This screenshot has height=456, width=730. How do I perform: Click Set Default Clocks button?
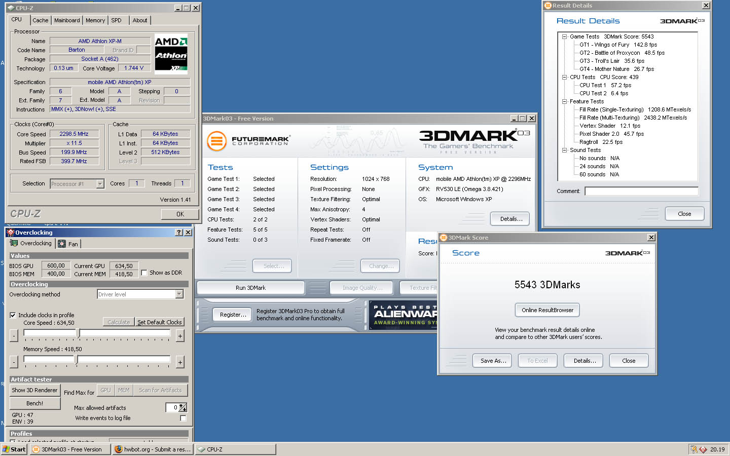click(x=159, y=322)
